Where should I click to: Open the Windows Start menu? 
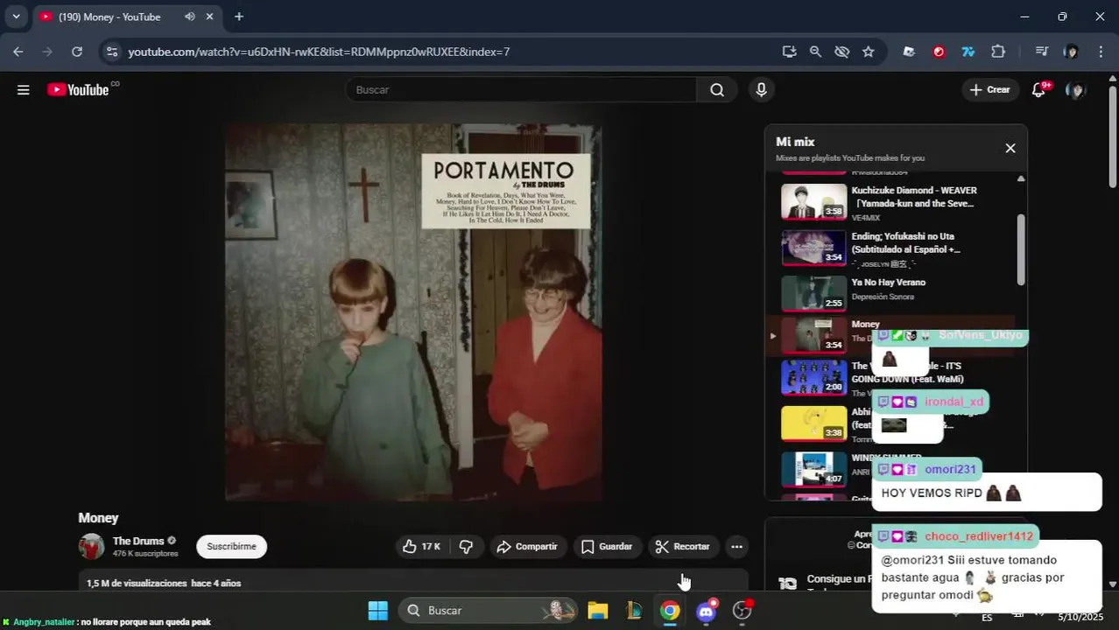click(378, 610)
